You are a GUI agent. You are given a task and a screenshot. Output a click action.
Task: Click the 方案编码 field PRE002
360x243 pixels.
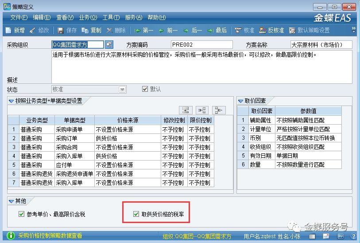(202, 45)
